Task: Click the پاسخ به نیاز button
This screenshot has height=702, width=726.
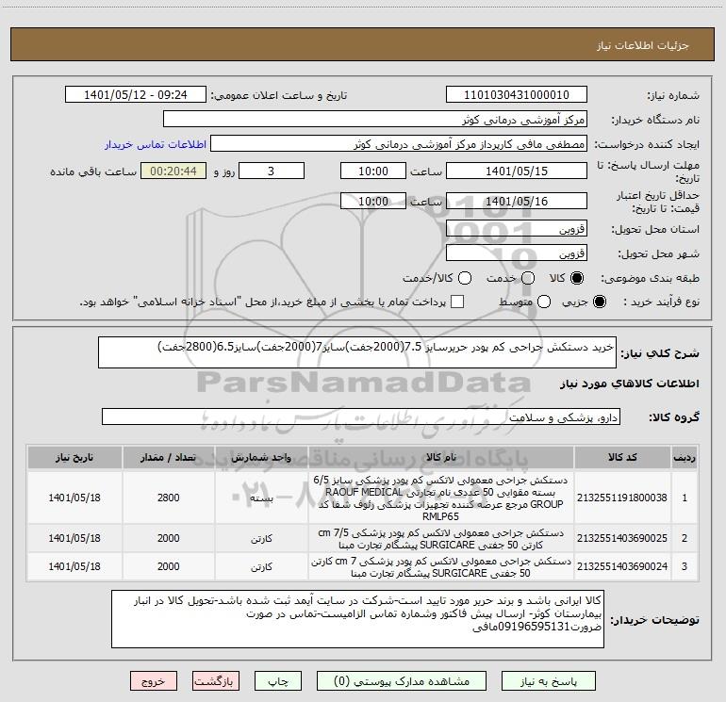Action: click(549, 681)
